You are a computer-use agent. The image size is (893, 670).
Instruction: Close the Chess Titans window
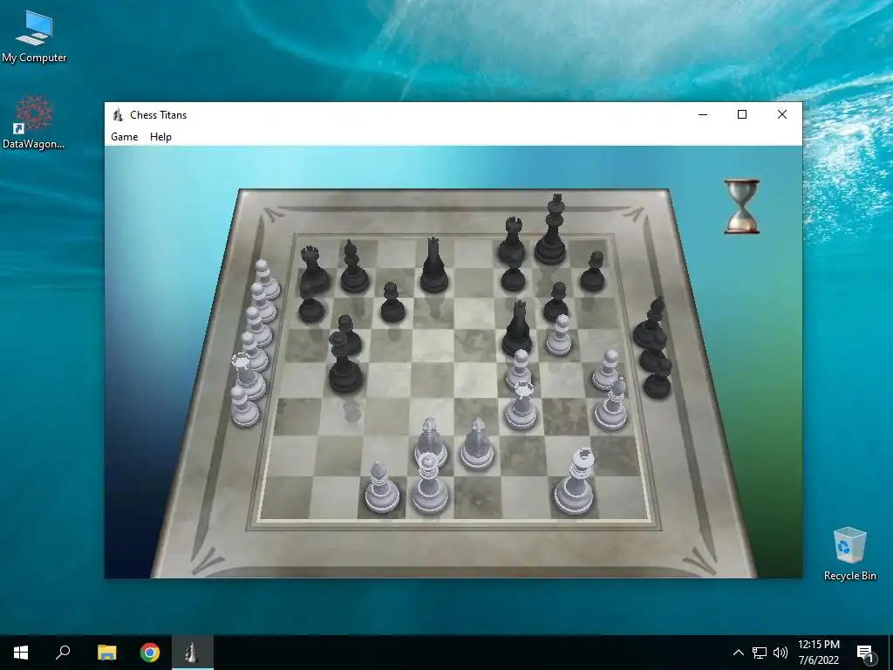click(x=782, y=114)
